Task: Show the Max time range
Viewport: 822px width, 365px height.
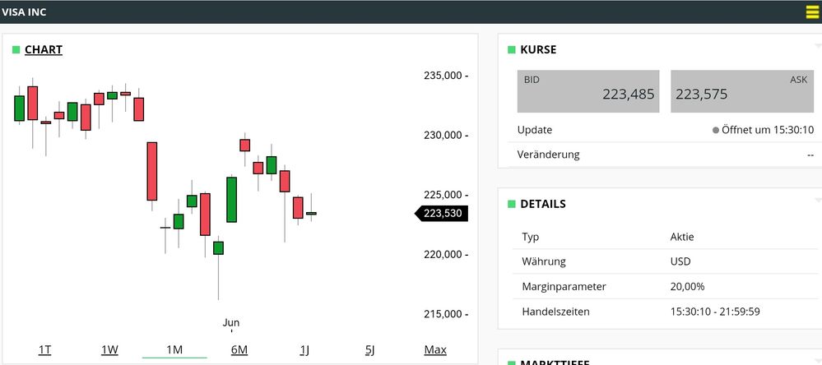Action: (435, 350)
